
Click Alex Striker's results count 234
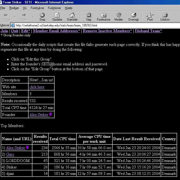45,148
